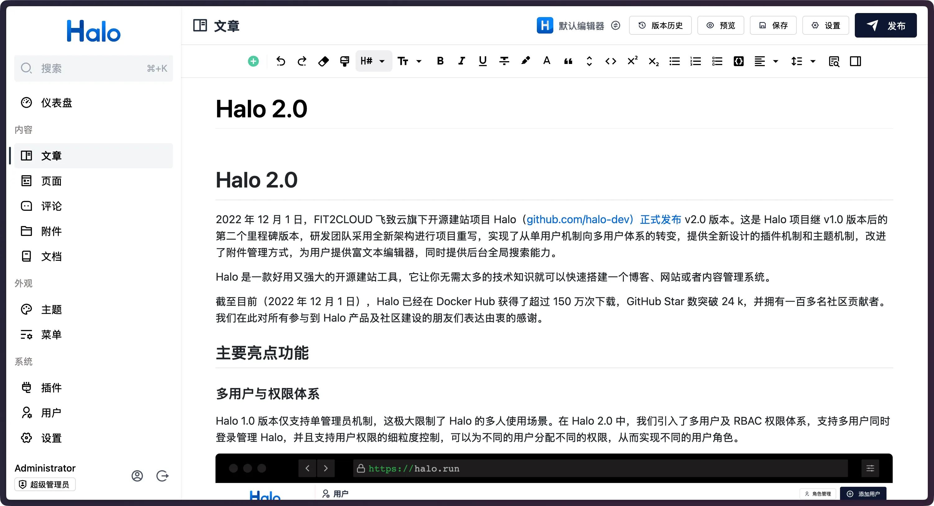Insert a code block

pyautogui.click(x=739, y=61)
